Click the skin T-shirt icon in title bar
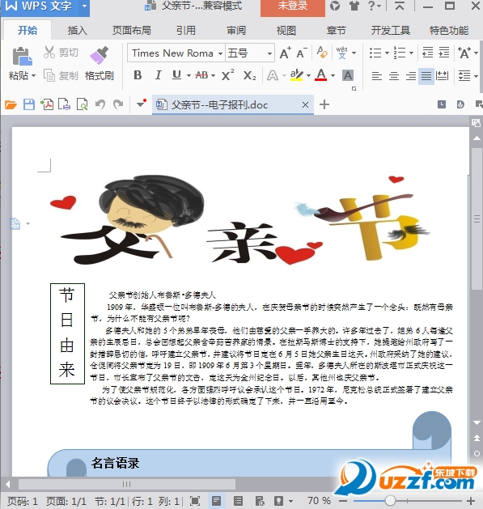Image resolution: width=483 pixels, height=509 pixels. [x=354, y=6]
